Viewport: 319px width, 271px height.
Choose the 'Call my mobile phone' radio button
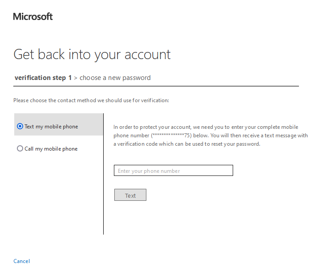(x=20, y=149)
